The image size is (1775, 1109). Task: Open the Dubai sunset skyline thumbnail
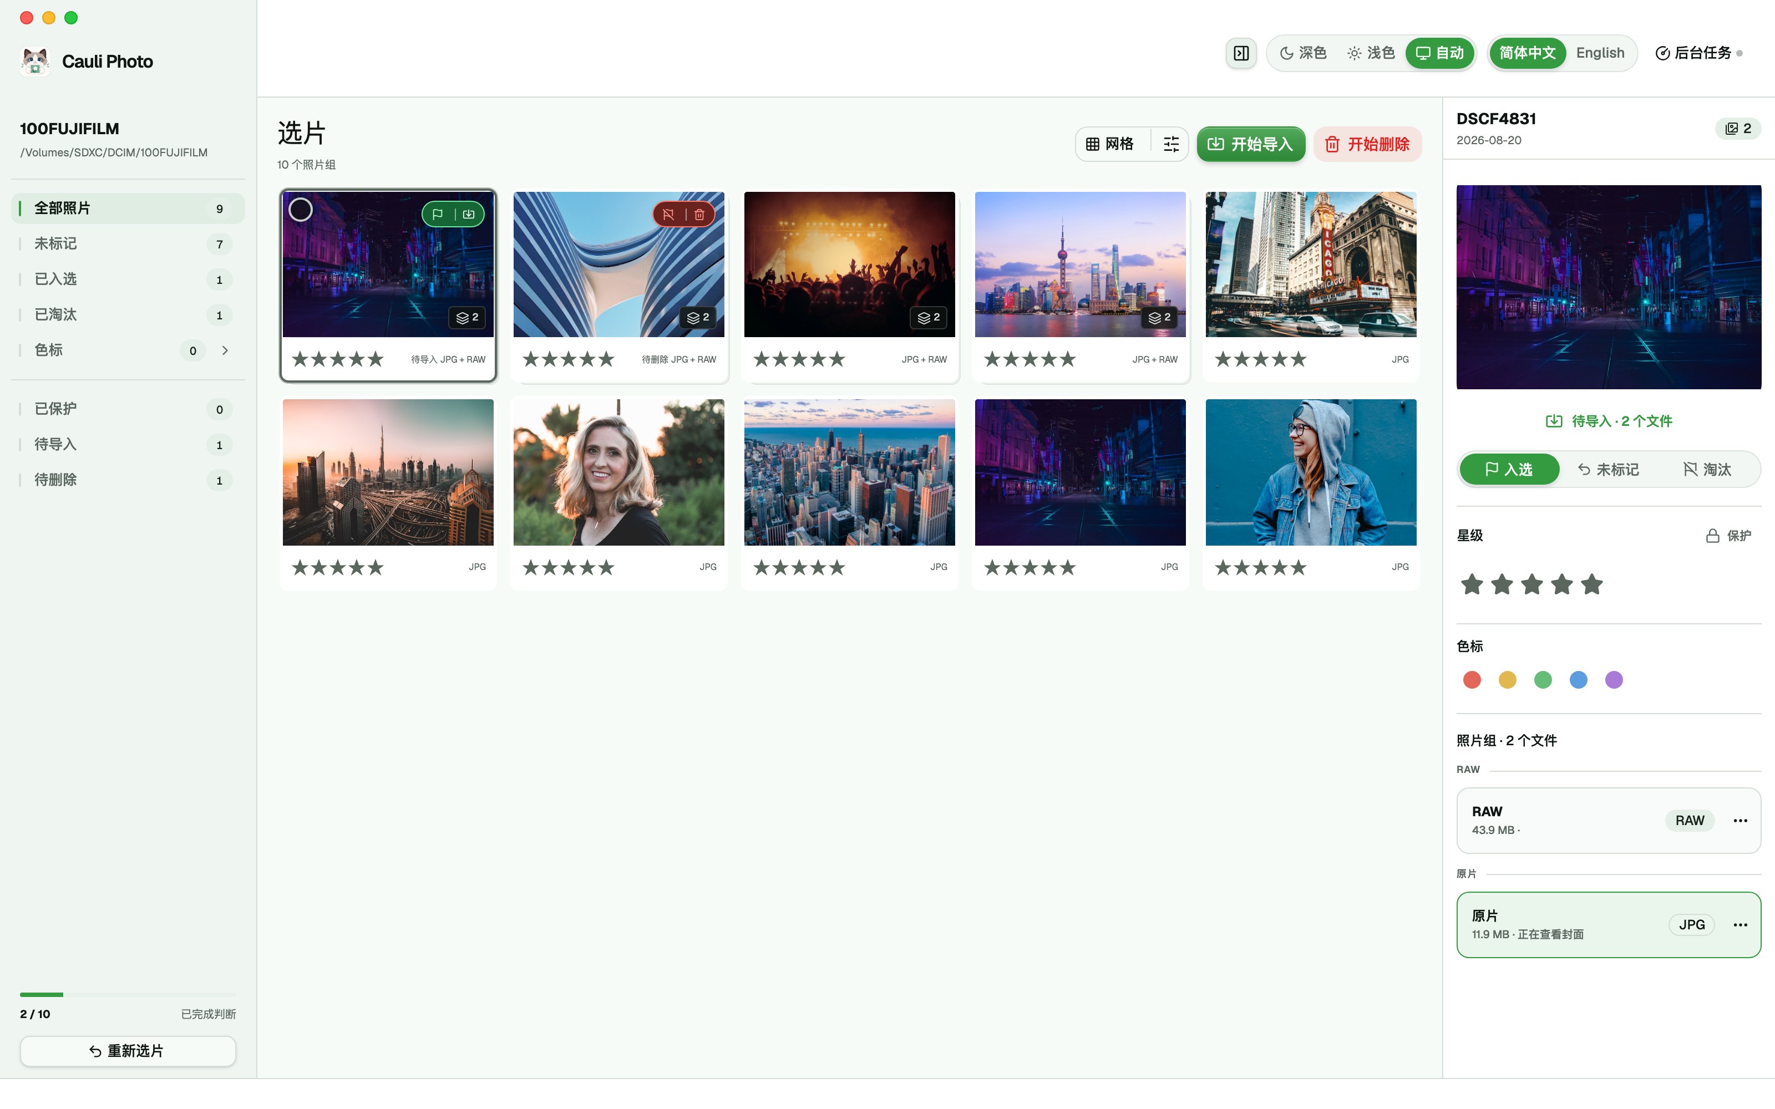pos(388,472)
